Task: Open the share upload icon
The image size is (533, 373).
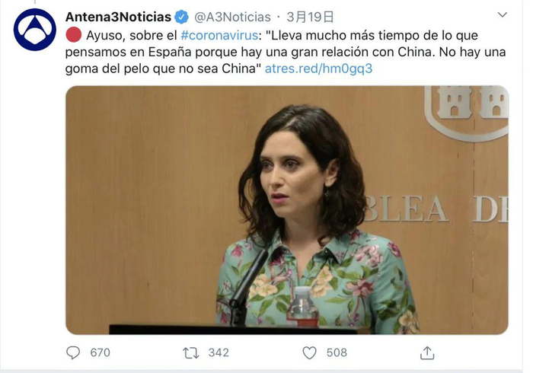Action: [x=427, y=352]
